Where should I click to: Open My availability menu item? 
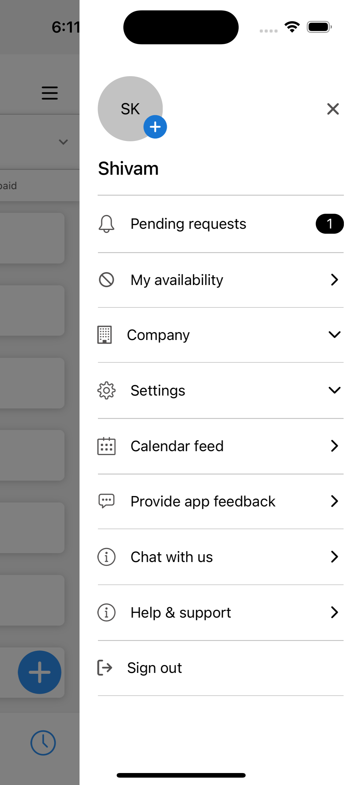177,280
